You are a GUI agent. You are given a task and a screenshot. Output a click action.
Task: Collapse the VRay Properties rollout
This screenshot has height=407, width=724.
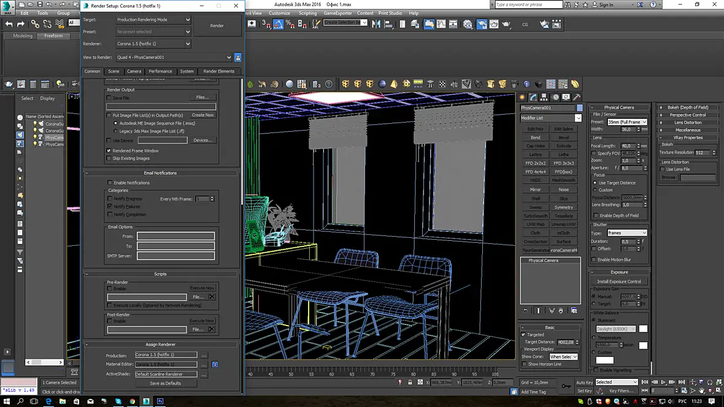point(688,137)
